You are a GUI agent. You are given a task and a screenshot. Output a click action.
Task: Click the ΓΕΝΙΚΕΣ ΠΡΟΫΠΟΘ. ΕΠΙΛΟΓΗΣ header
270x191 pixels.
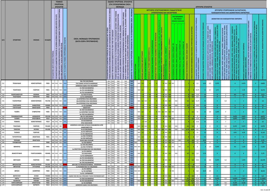point(59,4)
